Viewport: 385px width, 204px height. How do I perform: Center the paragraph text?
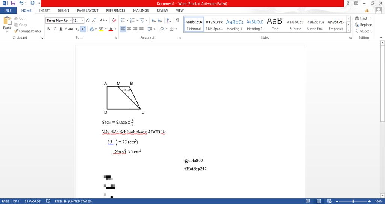[129, 29]
